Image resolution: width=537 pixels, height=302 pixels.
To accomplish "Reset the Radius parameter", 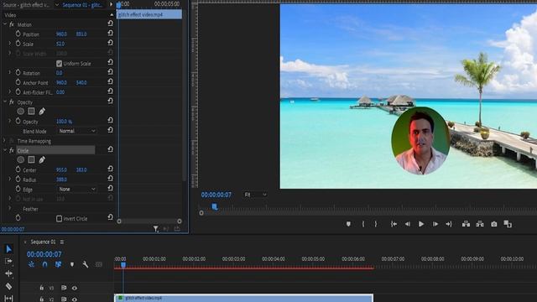I will point(110,179).
